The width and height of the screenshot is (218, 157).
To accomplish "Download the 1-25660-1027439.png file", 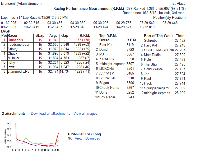I will point(92,138).
